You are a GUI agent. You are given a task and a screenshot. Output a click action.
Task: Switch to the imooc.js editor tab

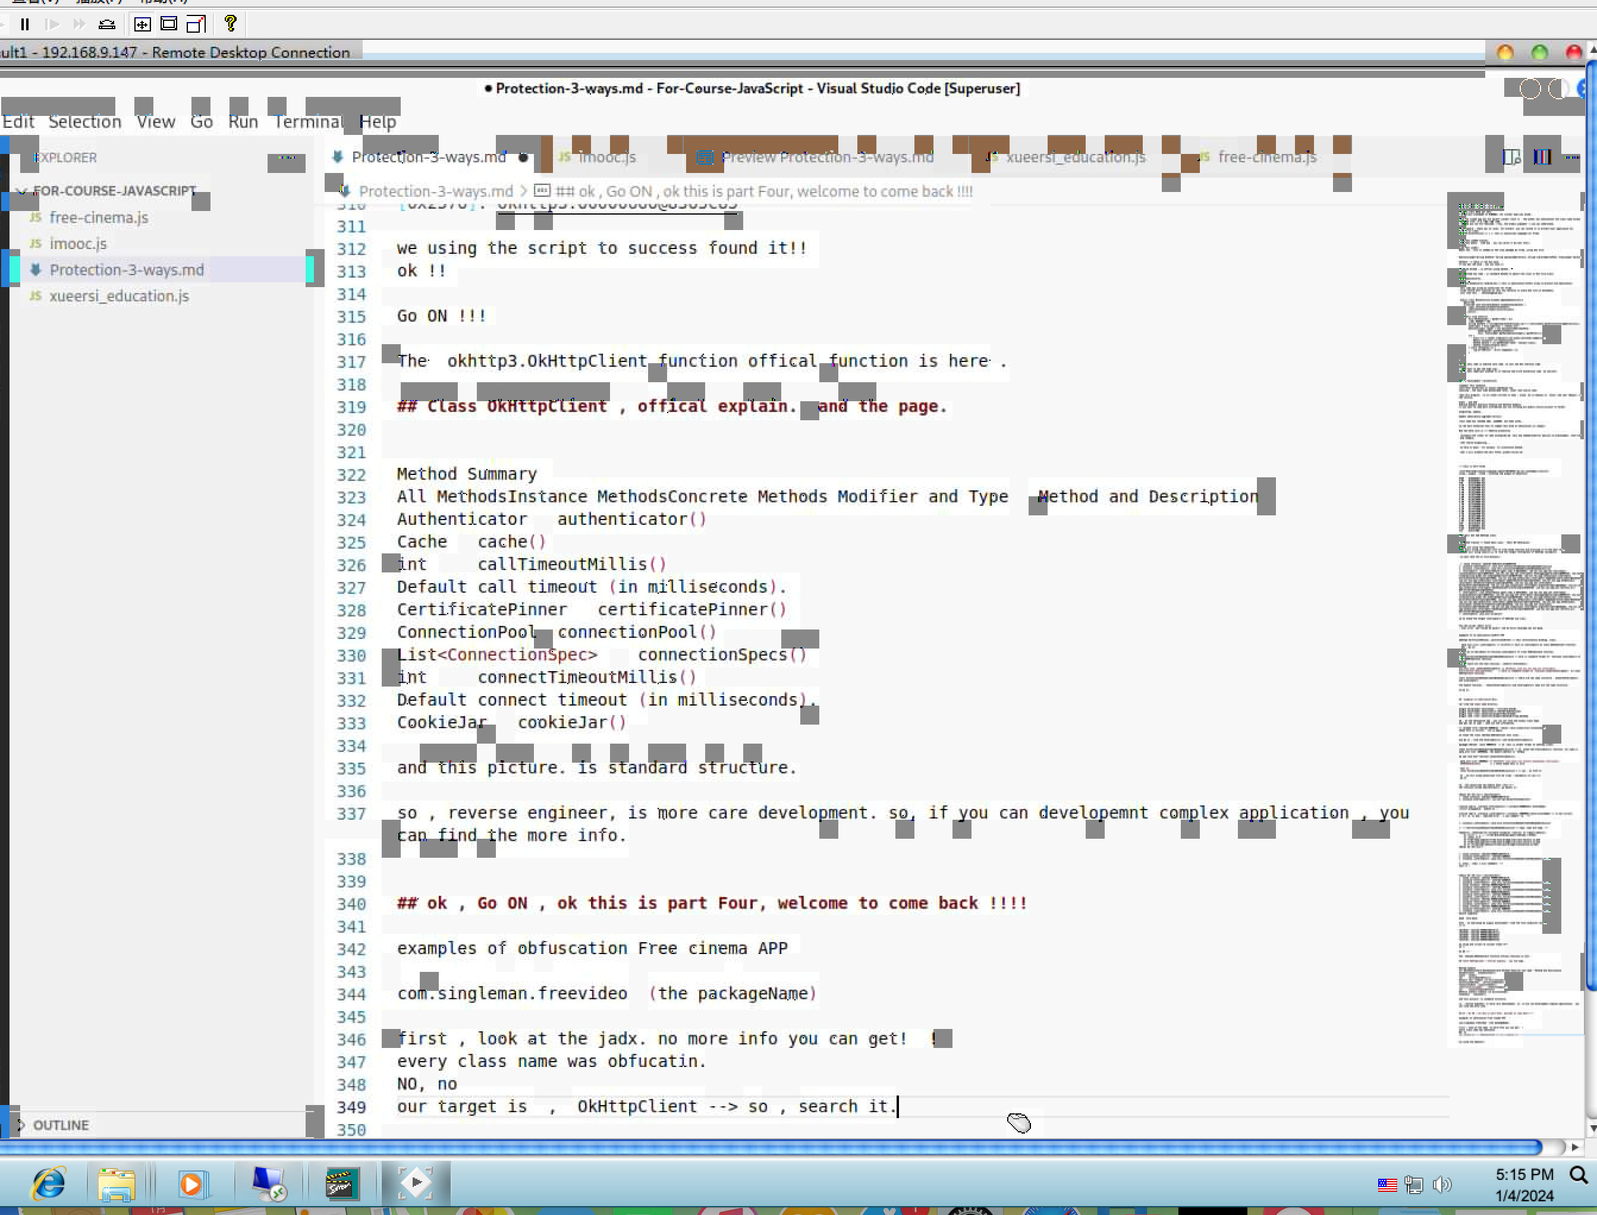click(606, 157)
